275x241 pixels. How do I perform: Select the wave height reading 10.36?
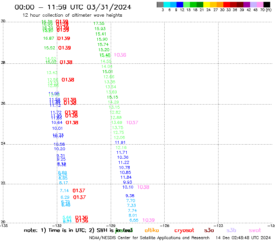pos(123,158)
